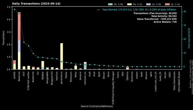This screenshot has width=193, height=110.
Task: Click the 'Ethereum' x-axis label
Action: pyautogui.click(x=71, y=77)
